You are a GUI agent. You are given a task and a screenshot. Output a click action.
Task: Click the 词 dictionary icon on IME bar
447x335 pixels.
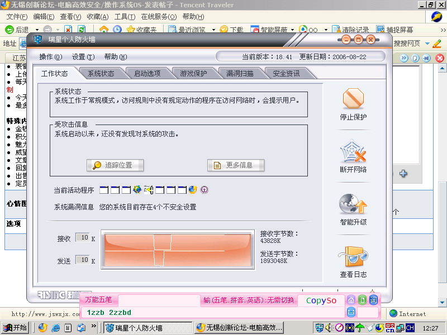373,300
